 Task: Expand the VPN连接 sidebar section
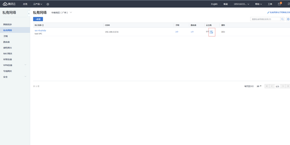click(x=25, y=65)
